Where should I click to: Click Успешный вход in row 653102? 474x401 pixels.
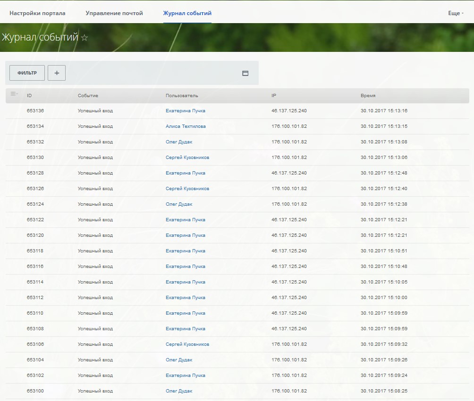click(x=95, y=376)
